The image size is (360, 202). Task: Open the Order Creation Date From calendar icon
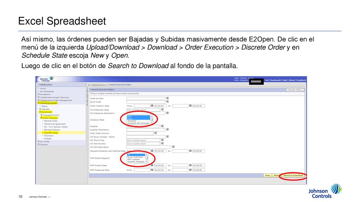click(152, 106)
